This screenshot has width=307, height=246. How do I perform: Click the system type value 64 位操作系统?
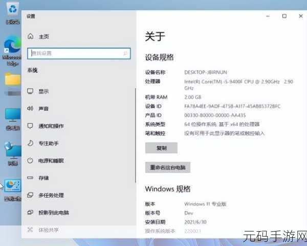(x=222, y=124)
